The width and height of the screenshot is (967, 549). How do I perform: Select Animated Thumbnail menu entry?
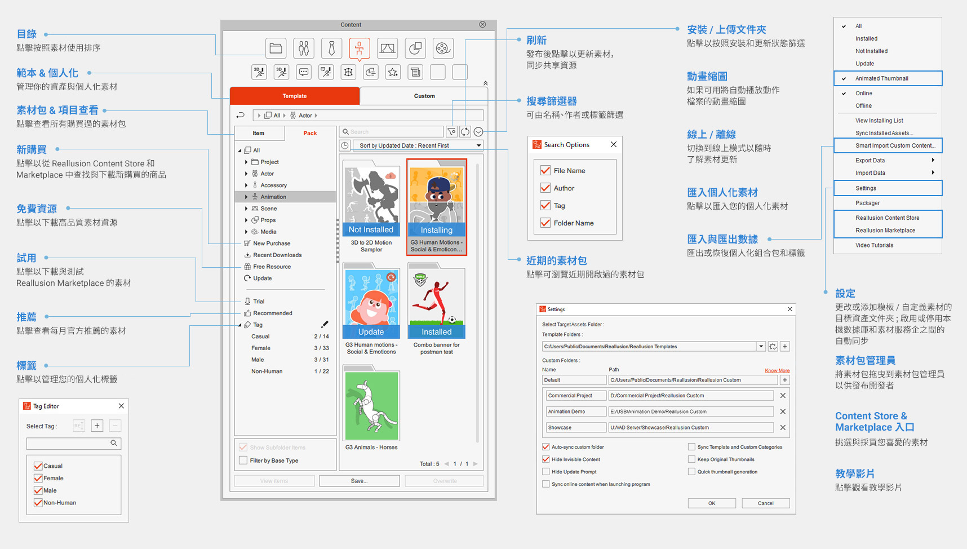pos(888,78)
